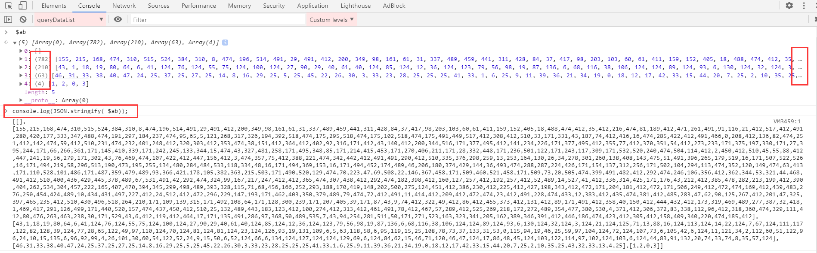Open the Security tab
Image resolution: width=817 pixels, height=253 pixels.
coord(274,6)
